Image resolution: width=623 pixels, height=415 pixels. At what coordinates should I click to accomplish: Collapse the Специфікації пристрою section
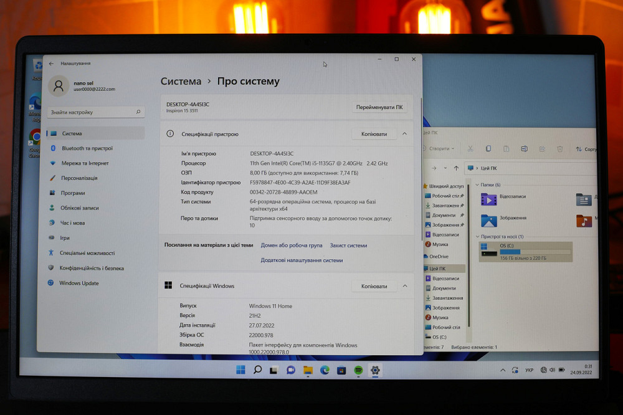click(404, 133)
